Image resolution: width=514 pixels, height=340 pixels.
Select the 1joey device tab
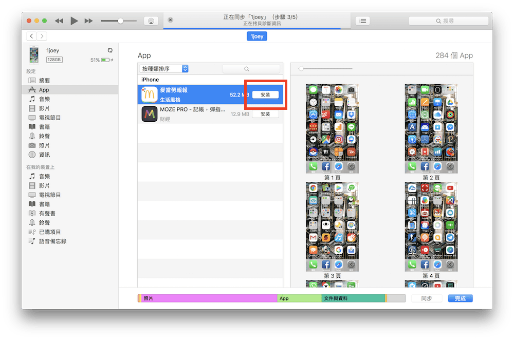256,36
